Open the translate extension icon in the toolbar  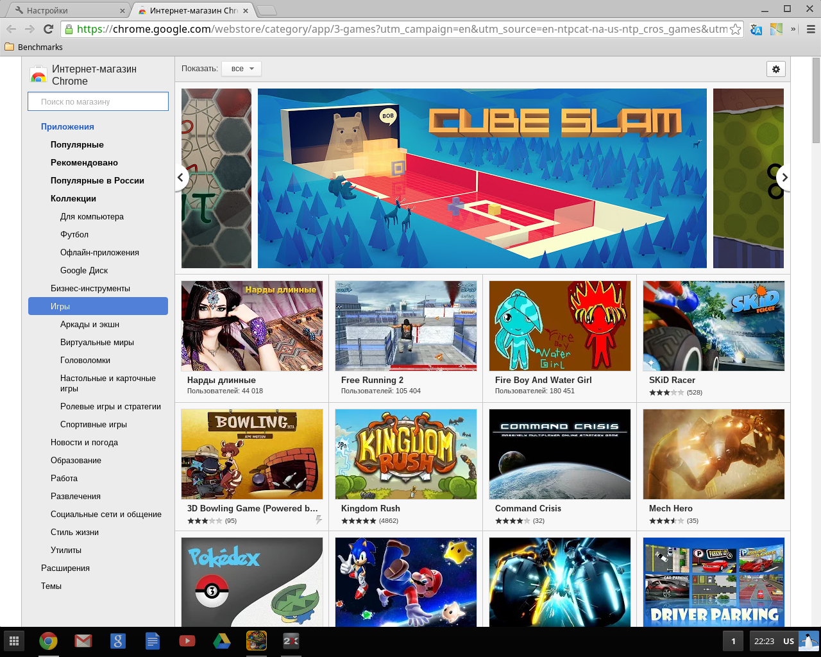point(756,29)
